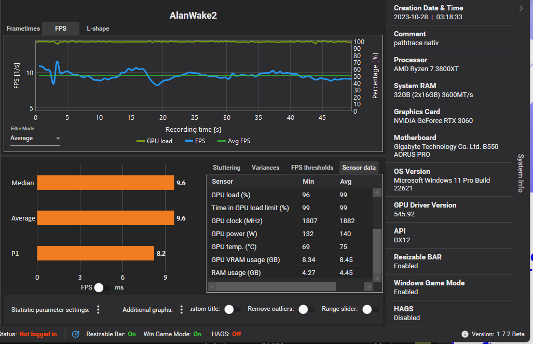The width and height of the screenshot is (533, 344).
Task: Click the P1 orange bar
Action: pos(95,253)
